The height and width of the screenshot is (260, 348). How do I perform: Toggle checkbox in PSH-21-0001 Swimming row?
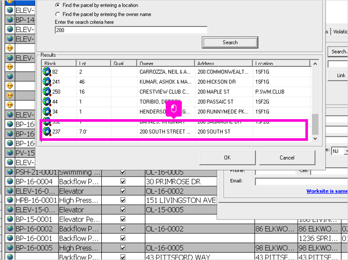point(123,172)
